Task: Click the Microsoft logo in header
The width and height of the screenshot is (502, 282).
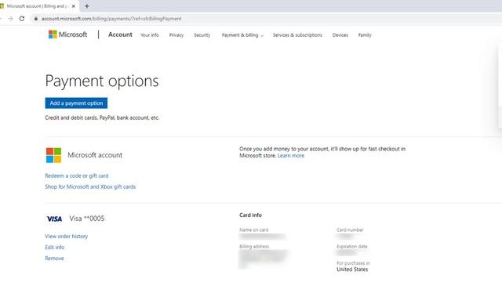Action: 67,34
